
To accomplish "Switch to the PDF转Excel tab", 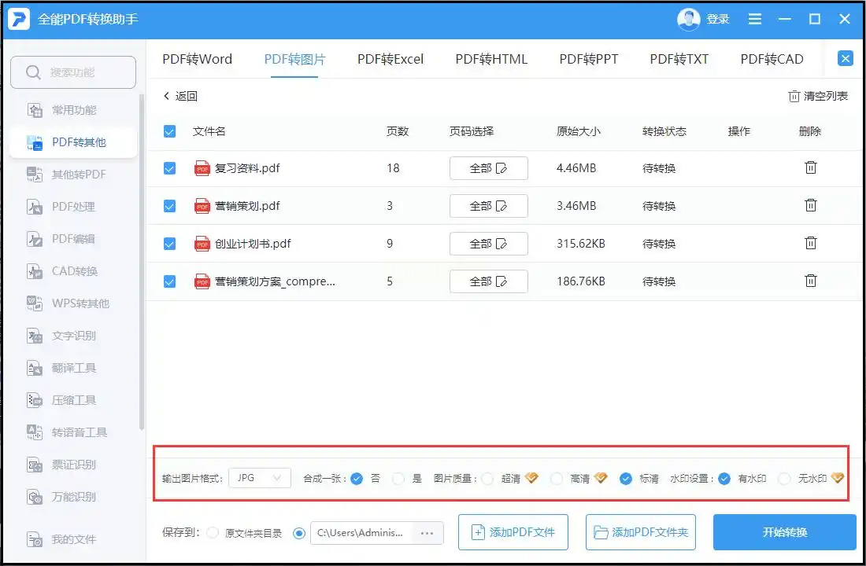I will (390, 59).
